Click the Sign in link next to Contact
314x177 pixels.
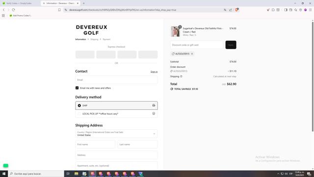pyautogui.click(x=154, y=72)
